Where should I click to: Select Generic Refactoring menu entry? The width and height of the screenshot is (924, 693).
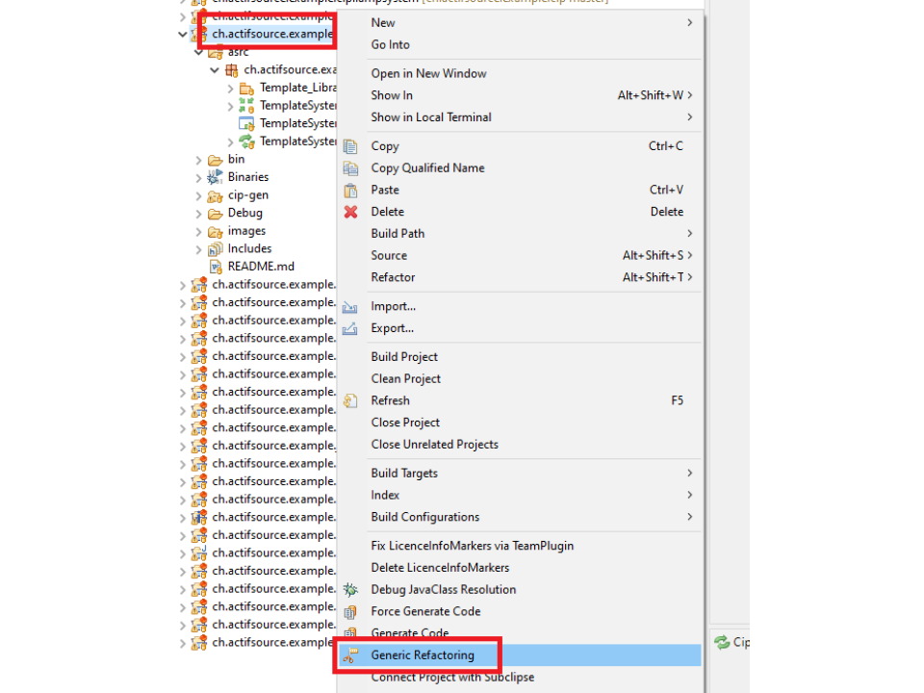[x=423, y=655]
